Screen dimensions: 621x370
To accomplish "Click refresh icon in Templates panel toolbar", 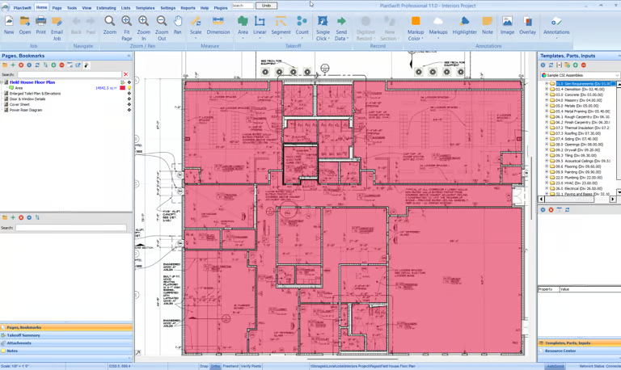I will tap(551, 65).
